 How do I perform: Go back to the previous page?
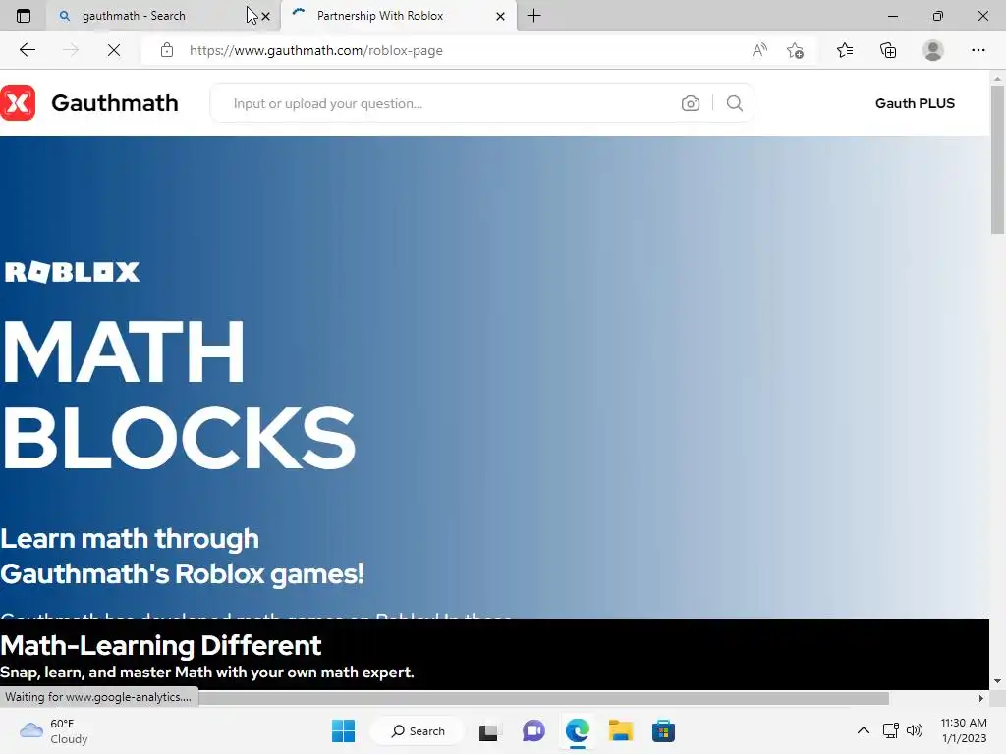27,50
